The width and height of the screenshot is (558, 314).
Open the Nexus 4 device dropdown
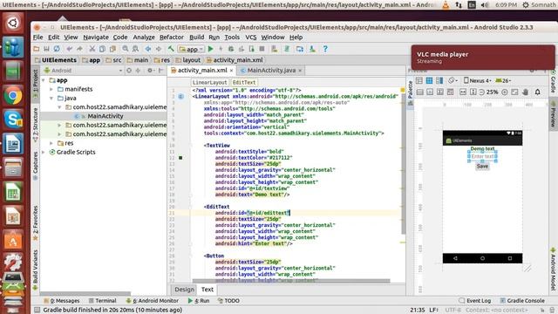pos(479,80)
